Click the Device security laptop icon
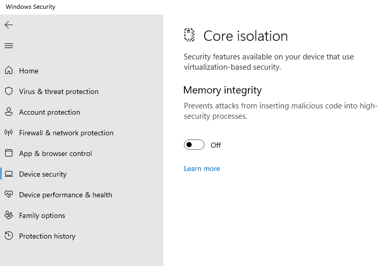Screen dimensions: 389x266 [9, 174]
